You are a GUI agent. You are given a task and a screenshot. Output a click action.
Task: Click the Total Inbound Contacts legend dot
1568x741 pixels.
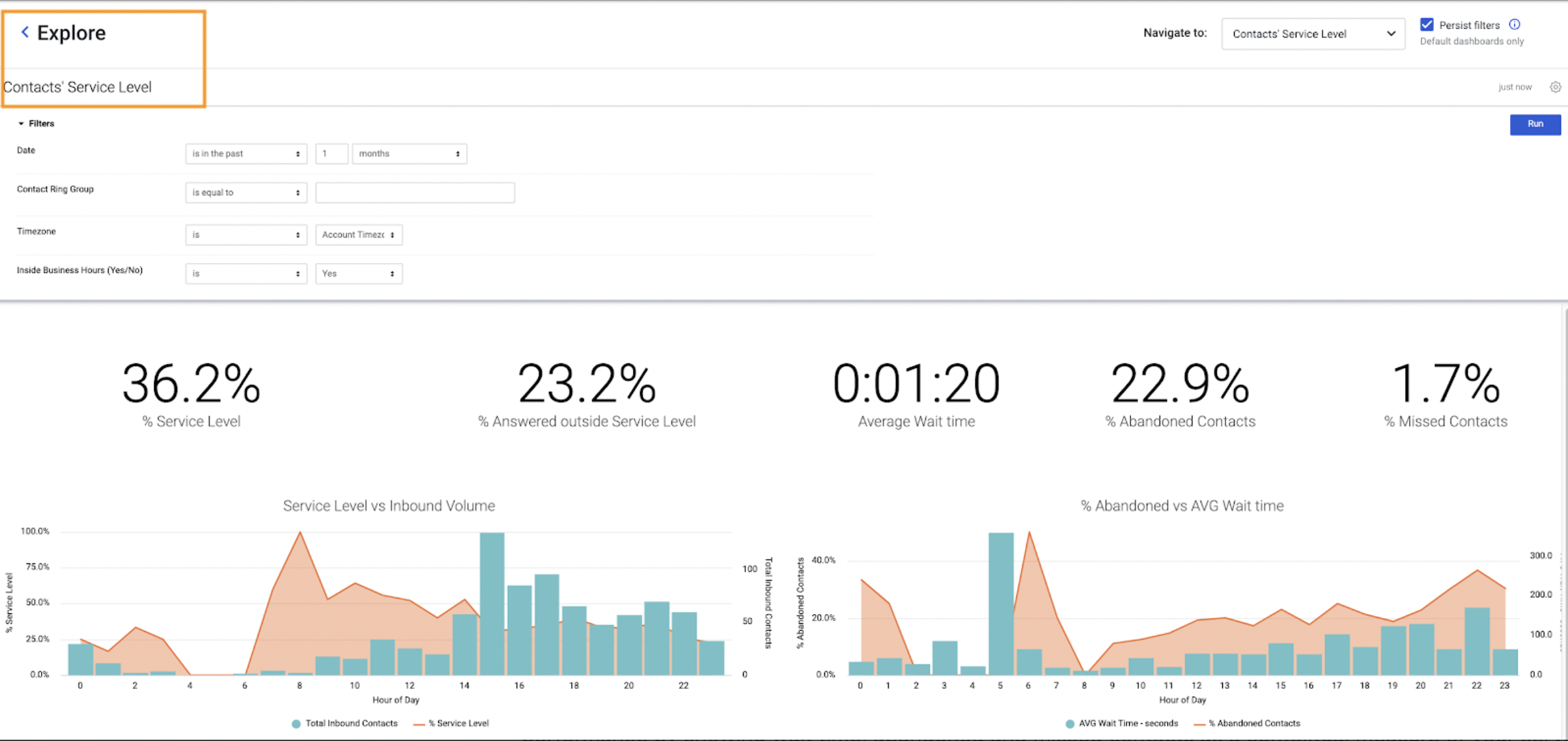297,723
